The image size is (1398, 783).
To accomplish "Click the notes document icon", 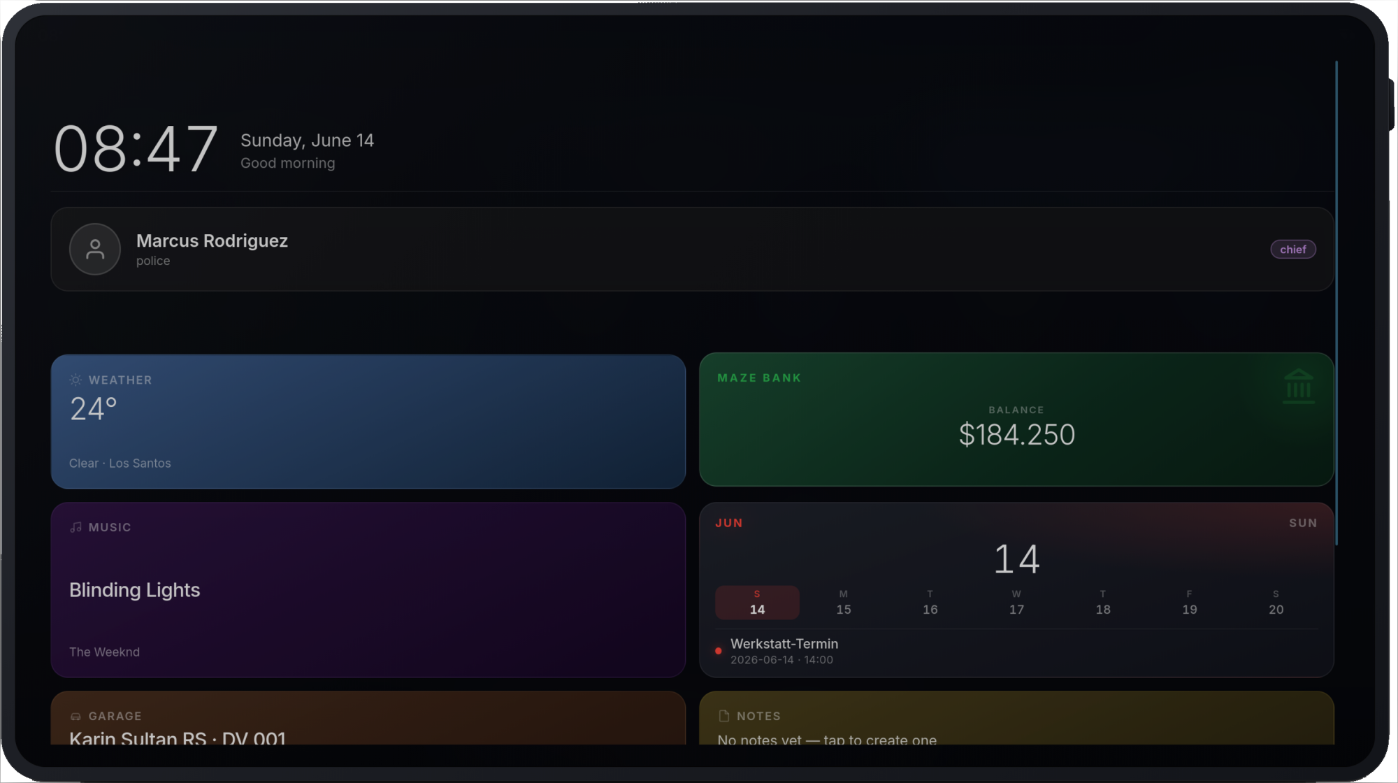I will 724,716.
